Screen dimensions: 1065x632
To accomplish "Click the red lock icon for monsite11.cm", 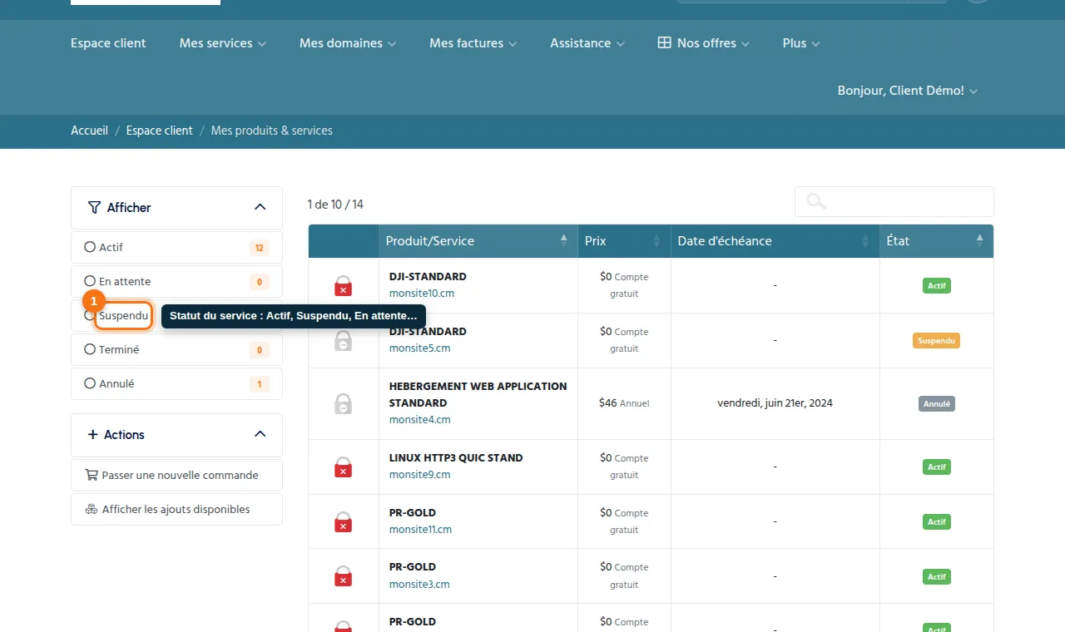I will point(343,522).
